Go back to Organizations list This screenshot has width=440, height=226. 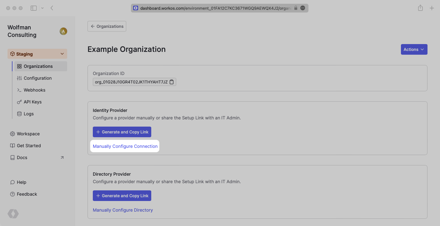click(x=107, y=26)
